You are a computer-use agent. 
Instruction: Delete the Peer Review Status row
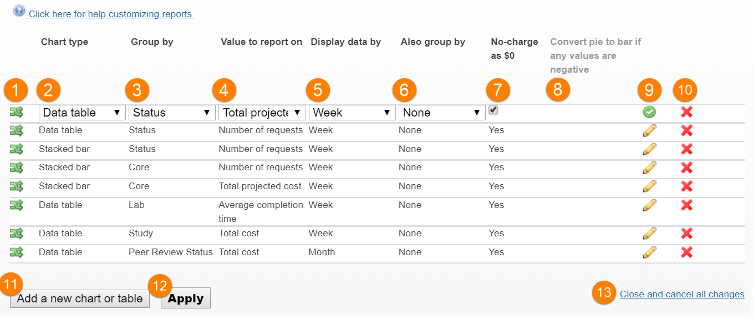tap(686, 252)
